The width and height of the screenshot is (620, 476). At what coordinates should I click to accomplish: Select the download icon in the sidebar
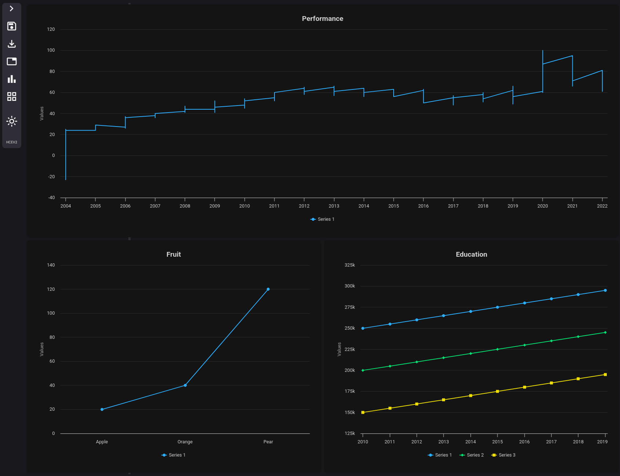(x=11, y=44)
